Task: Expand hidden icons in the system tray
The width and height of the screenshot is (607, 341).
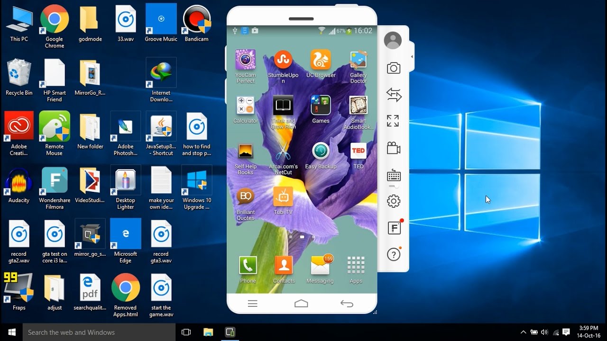Action: coord(523,332)
